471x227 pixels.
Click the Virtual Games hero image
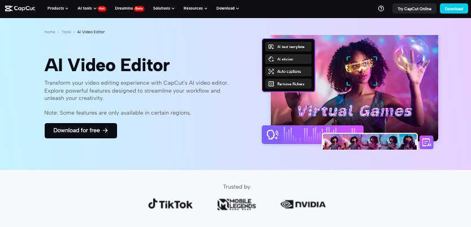[355, 88]
